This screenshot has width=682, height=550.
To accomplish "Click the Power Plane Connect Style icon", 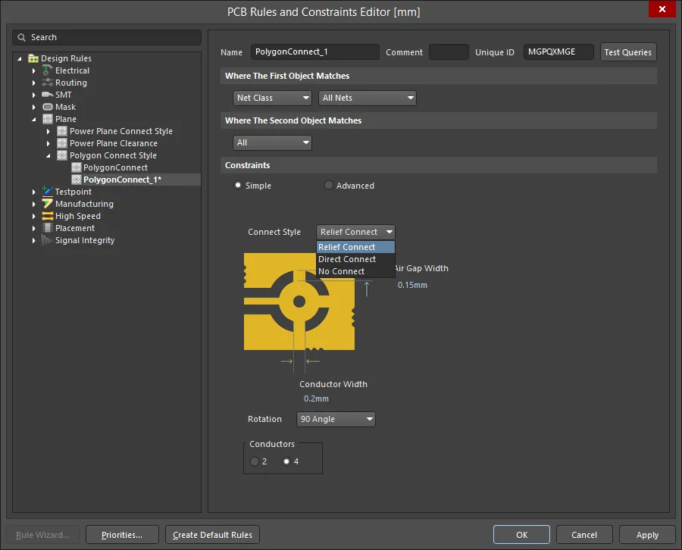I will 62,131.
